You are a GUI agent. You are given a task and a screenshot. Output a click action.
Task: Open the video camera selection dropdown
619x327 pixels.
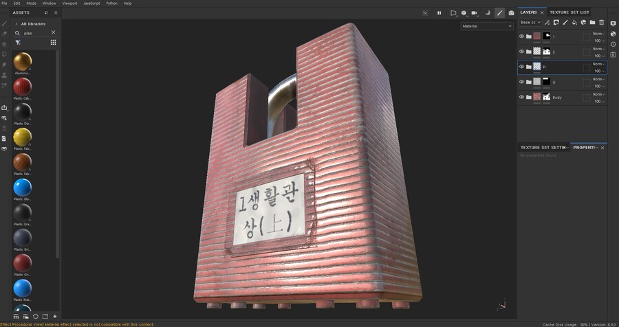tap(475, 13)
